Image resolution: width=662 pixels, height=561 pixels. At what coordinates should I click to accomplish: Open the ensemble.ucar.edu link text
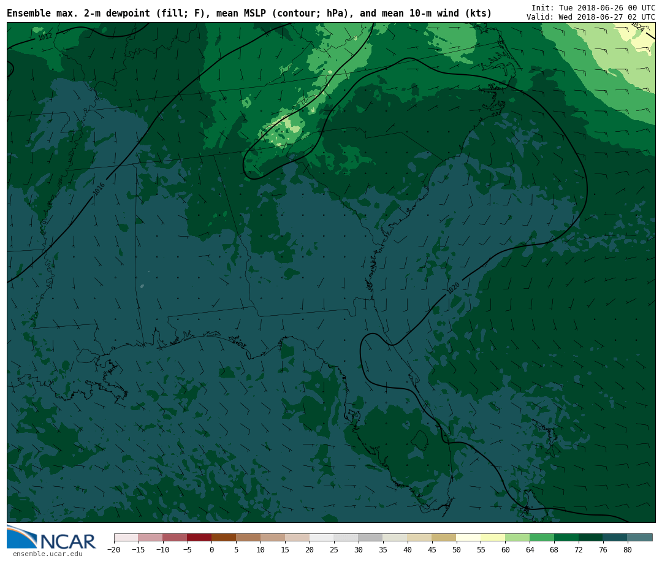(x=48, y=554)
